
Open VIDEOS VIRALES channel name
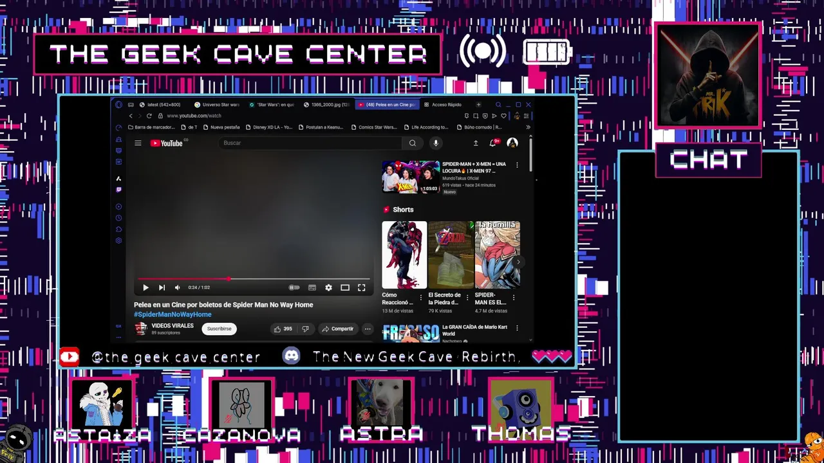[x=173, y=325]
